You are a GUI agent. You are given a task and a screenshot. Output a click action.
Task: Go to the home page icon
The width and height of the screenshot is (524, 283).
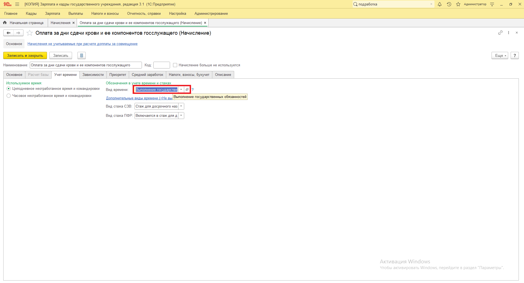tap(5, 23)
